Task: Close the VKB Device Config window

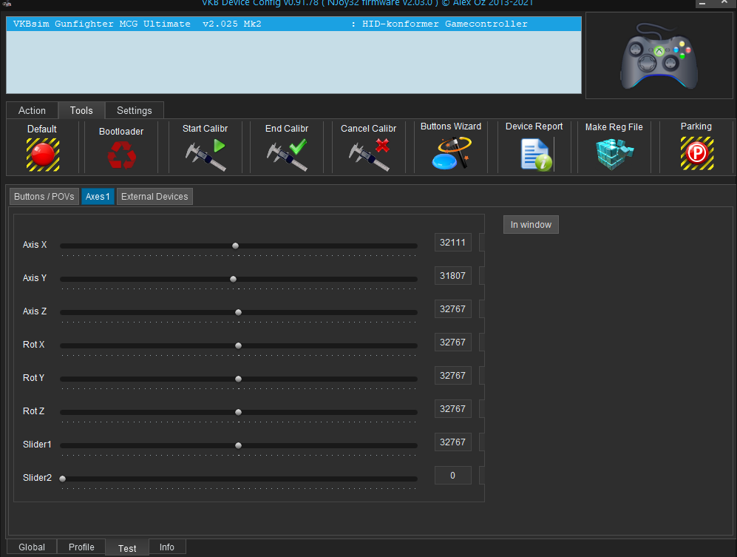Action: [x=724, y=3]
